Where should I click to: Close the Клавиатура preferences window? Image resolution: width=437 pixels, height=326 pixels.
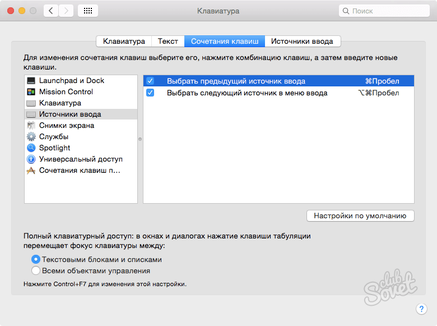(x=11, y=11)
